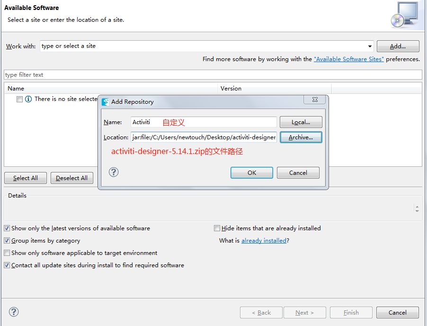Click the help icon in Add Repository dialog
The width and height of the screenshot is (427, 326).
[114, 172]
